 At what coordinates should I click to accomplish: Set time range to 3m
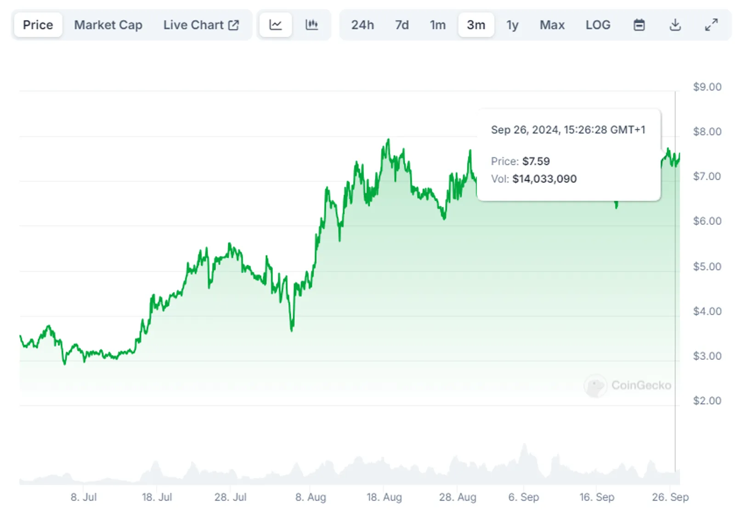point(476,25)
